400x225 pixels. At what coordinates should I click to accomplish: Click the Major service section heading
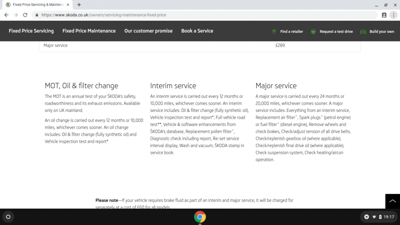point(276,86)
